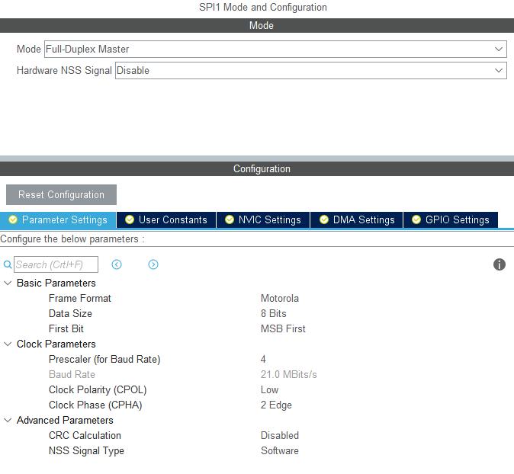This screenshot has height=474, width=514.
Task: Switch to the User Constants tab
Action: pyautogui.click(x=166, y=219)
